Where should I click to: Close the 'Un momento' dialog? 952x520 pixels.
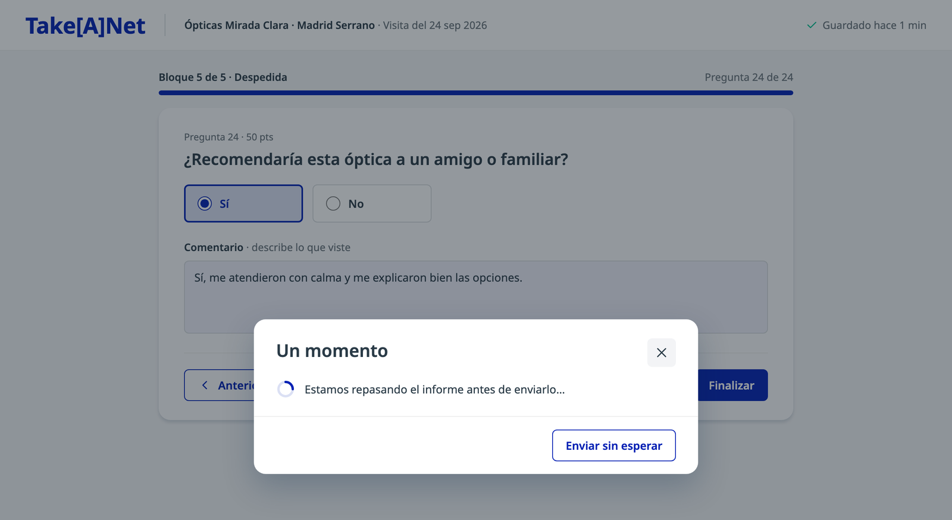coord(661,352)
